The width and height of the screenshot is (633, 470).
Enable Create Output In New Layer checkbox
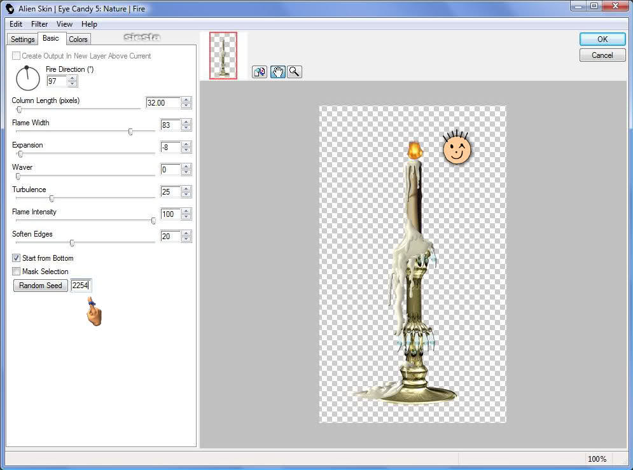click(x=16, y=56)
